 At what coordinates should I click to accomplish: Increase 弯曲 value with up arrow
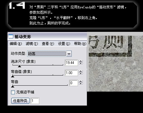pyautogui.click(x=80, y=81)
